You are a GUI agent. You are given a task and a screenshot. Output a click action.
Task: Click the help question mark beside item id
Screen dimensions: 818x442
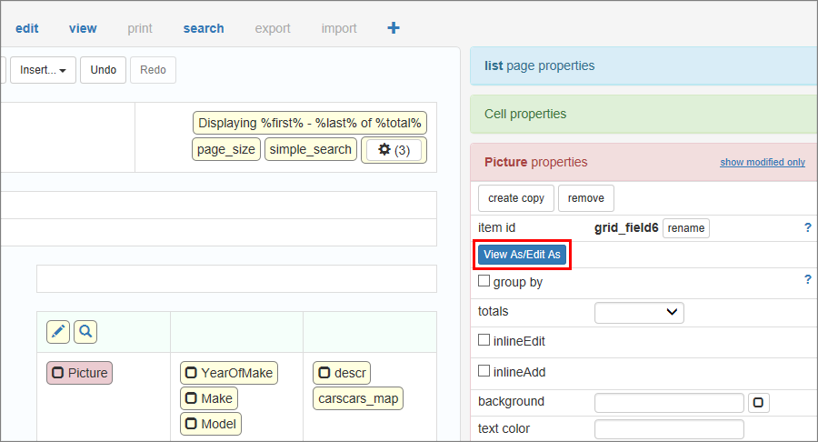click(807, 227)
